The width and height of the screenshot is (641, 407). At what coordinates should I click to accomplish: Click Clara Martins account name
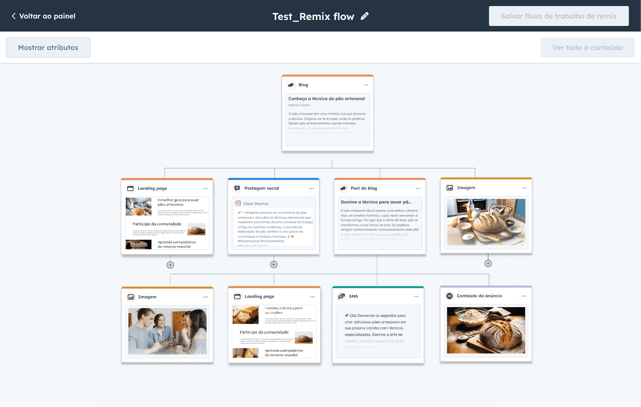[256, 204]
